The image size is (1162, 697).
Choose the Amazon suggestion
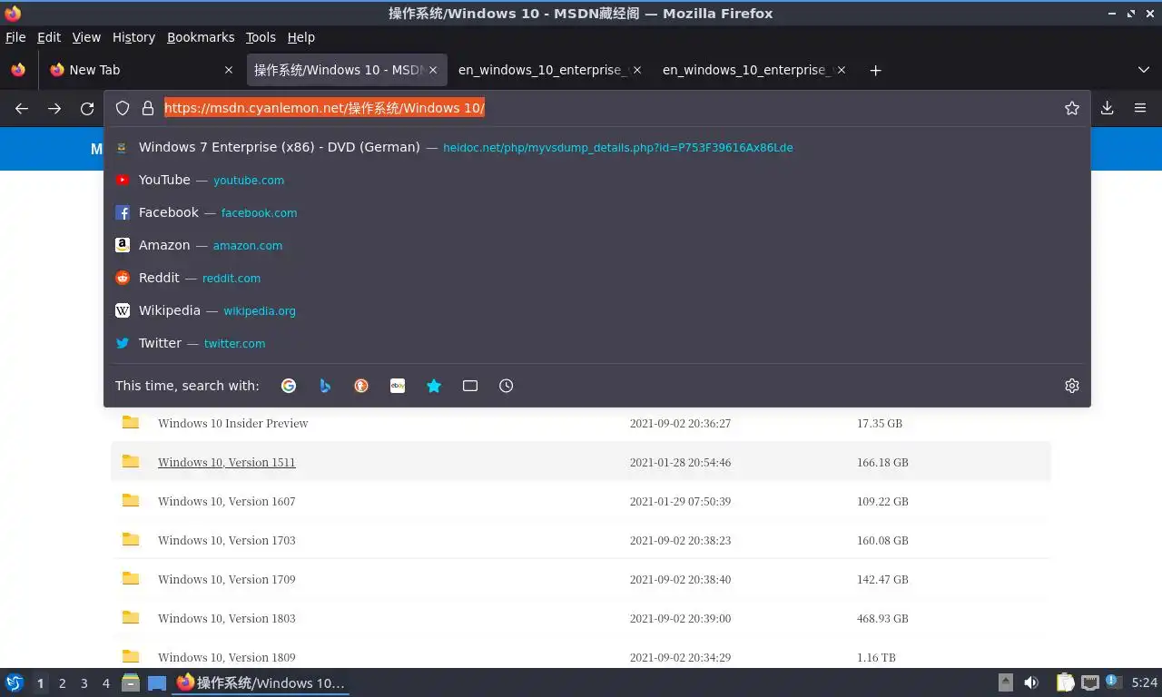point(597,245)
